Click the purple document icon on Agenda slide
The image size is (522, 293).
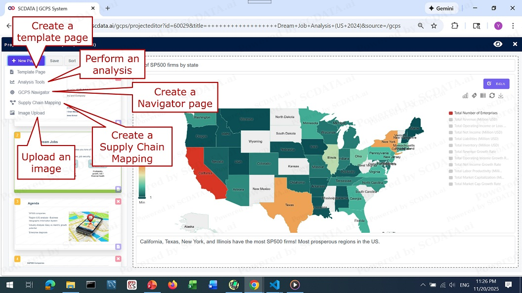pos(118,247)
